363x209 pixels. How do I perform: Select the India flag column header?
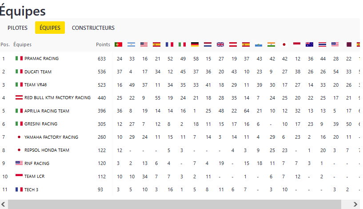(x=271, y=44)
